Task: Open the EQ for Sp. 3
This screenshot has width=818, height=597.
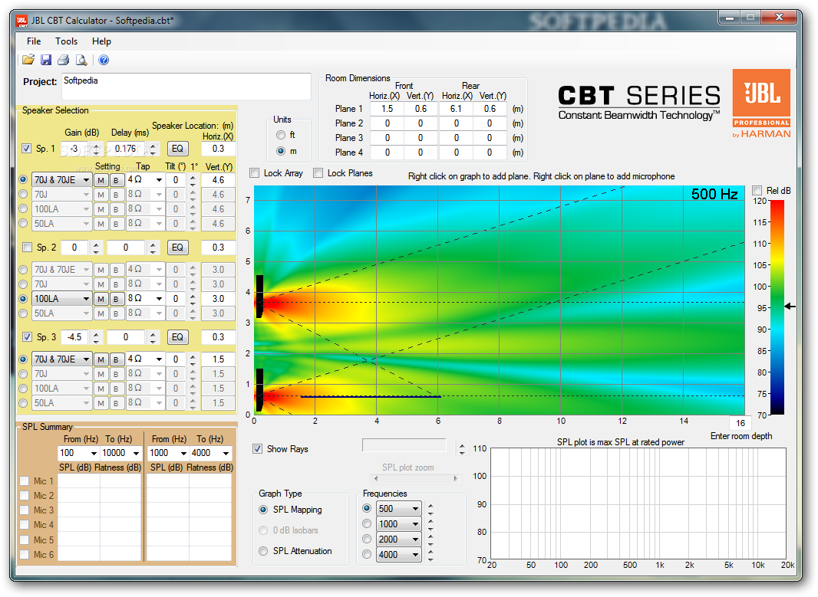Action: [177, 337]
